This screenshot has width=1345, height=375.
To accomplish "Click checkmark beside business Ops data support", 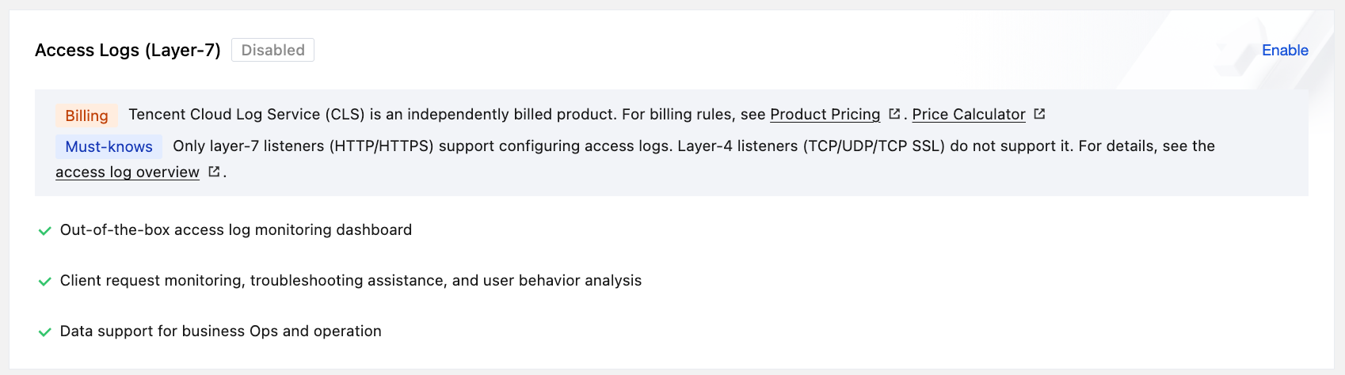I will tap(45, 332).
